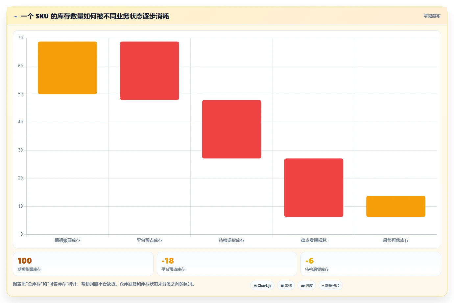Viewport: 454px width, 303px height.
Task: Open the stat card showing -6
Action: click(371, 264)
